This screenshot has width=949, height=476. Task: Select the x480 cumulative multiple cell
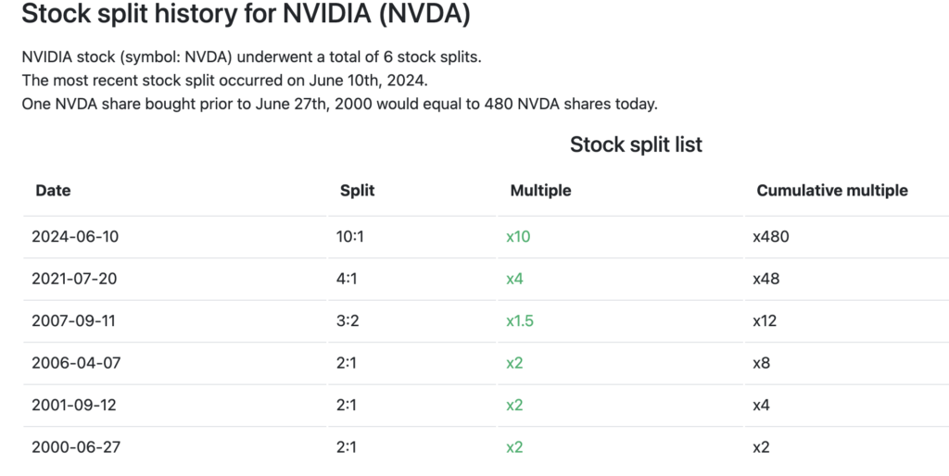[x=770, y=237]
